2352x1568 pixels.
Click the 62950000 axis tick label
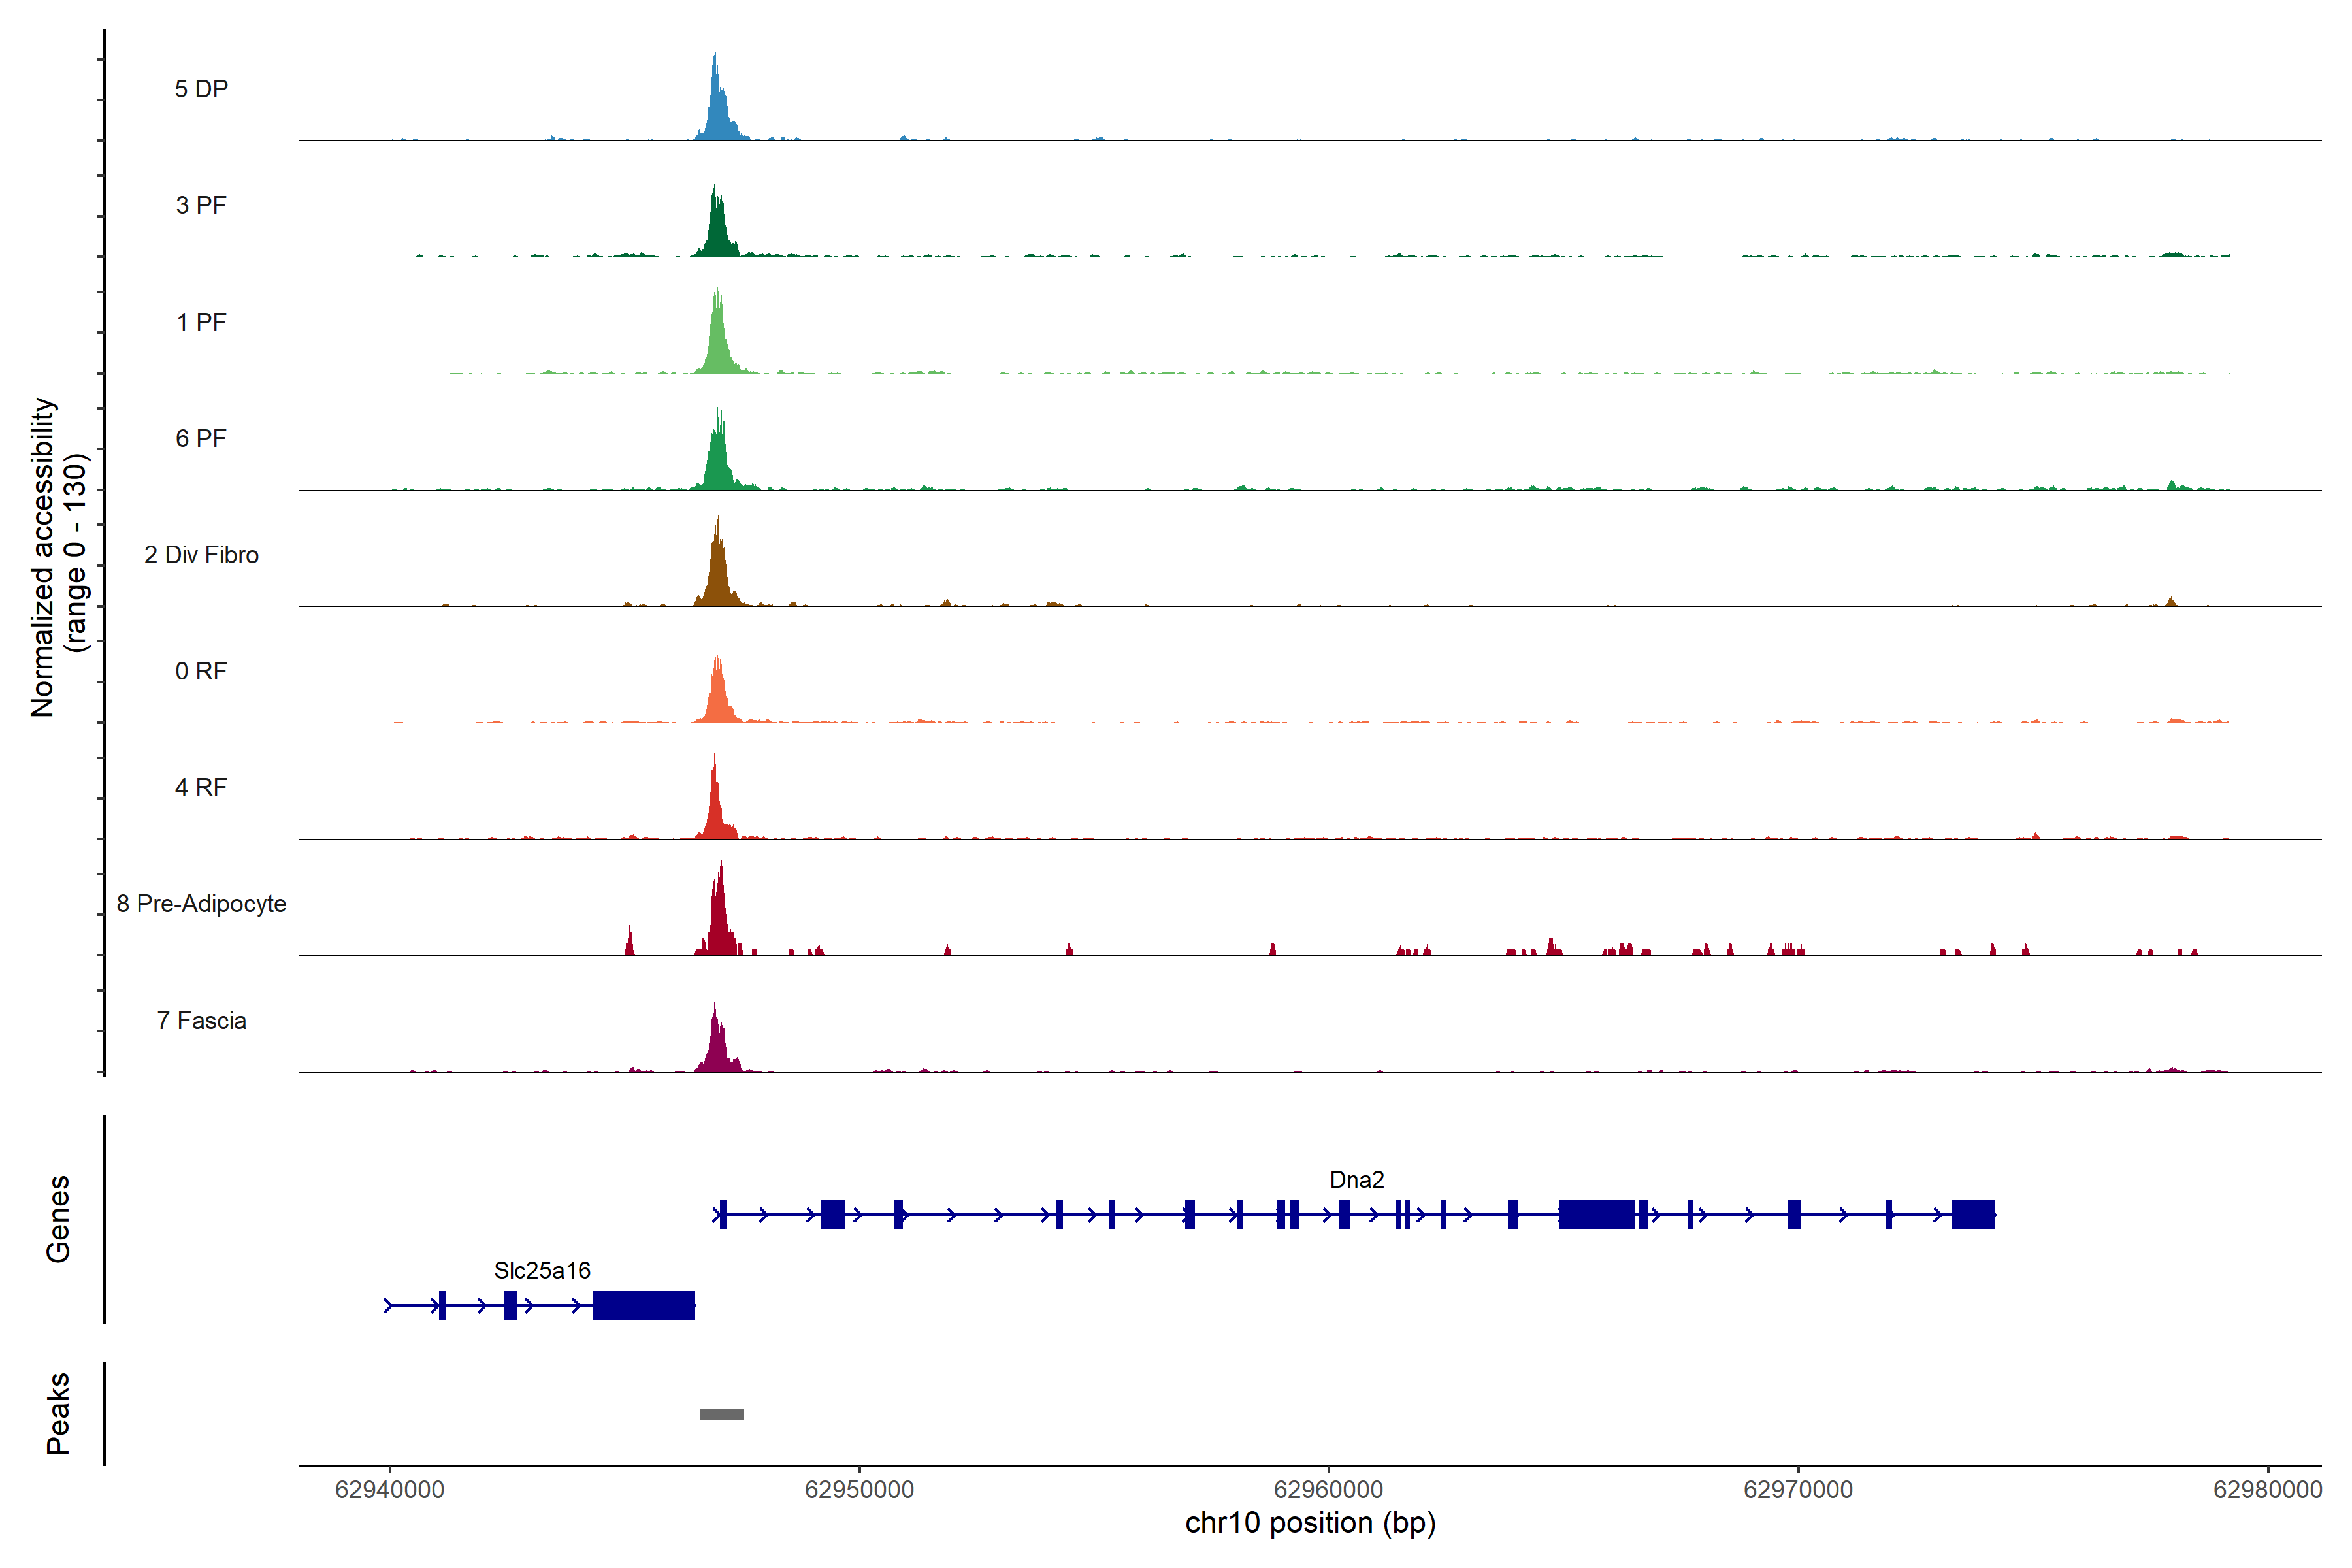pos(859,1490)
